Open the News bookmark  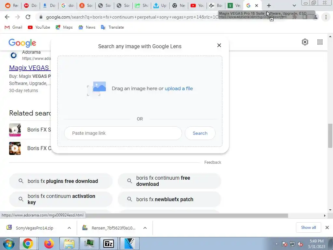pos(87,27)
